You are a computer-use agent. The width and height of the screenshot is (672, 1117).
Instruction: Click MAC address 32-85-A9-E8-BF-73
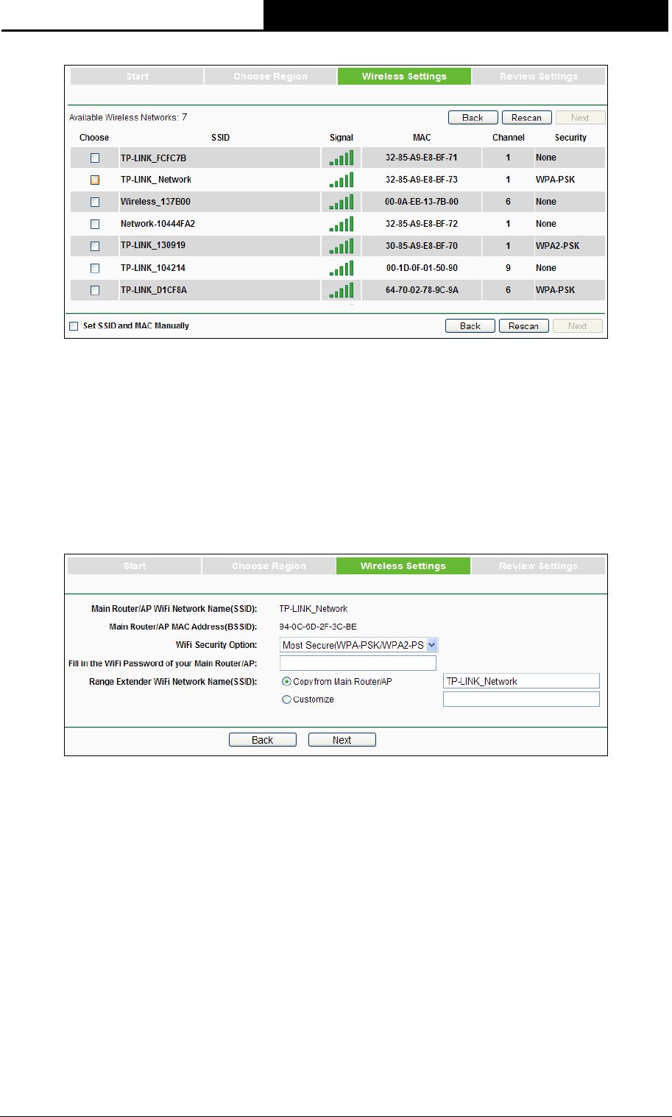click(421, 180)
